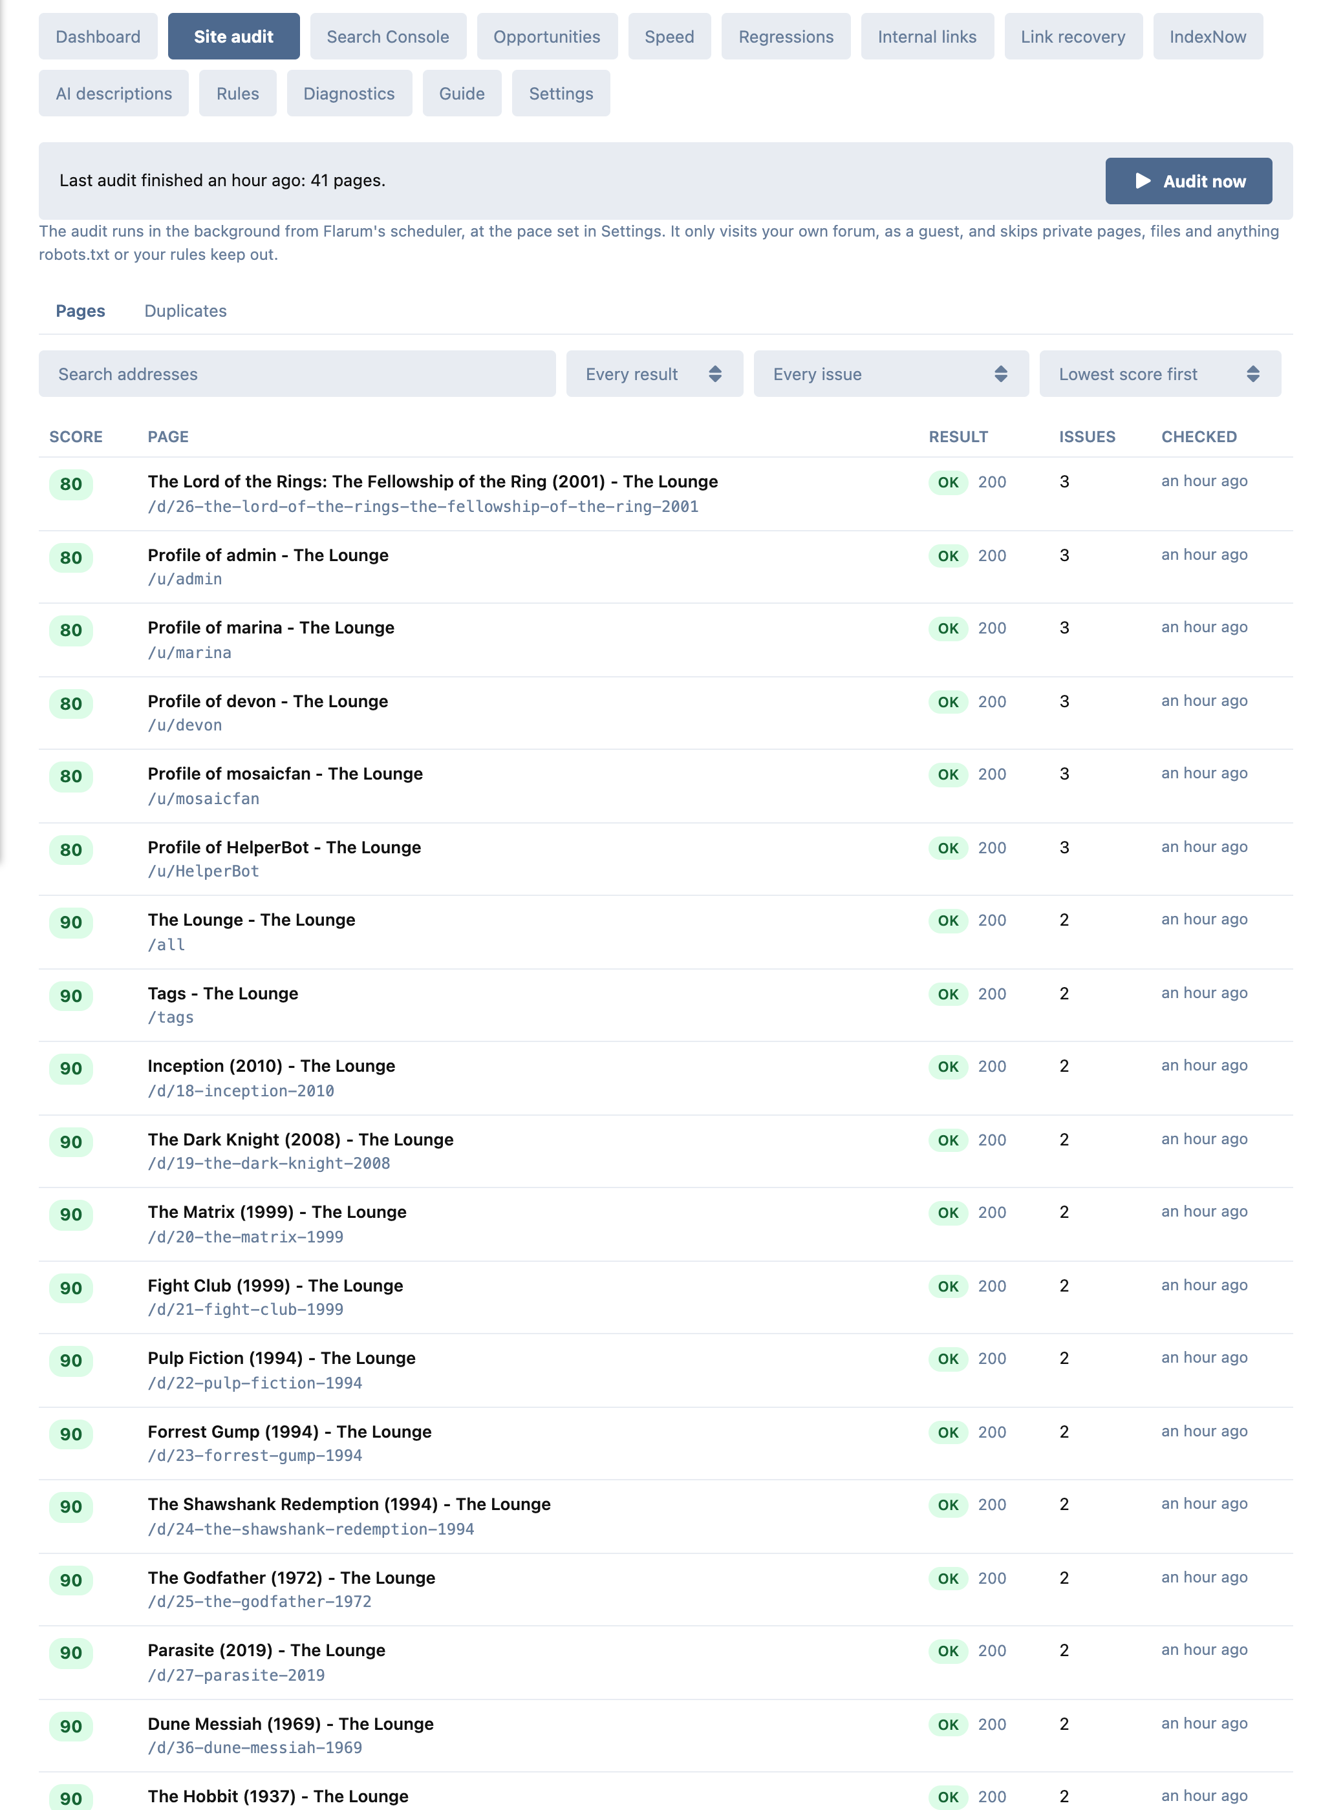Go to the Opportunities tab
Viewport: 1332px width, 1810px height.
[x=546, y=36]
